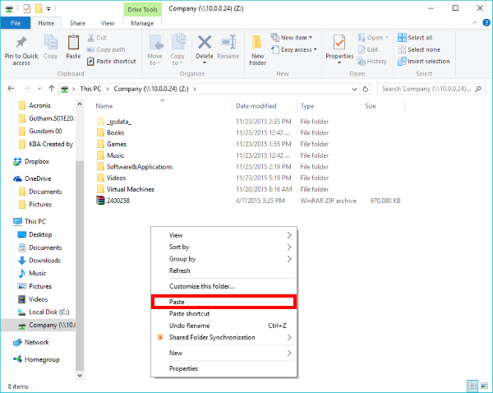This screenshot has width=493, height=393.
Task: Select the Virtual Machines folder
Action: (x=126, y=189)
